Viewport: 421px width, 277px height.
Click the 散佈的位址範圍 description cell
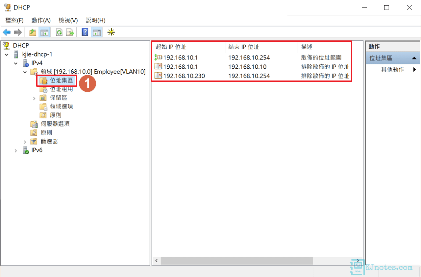(x=321, y=58)
